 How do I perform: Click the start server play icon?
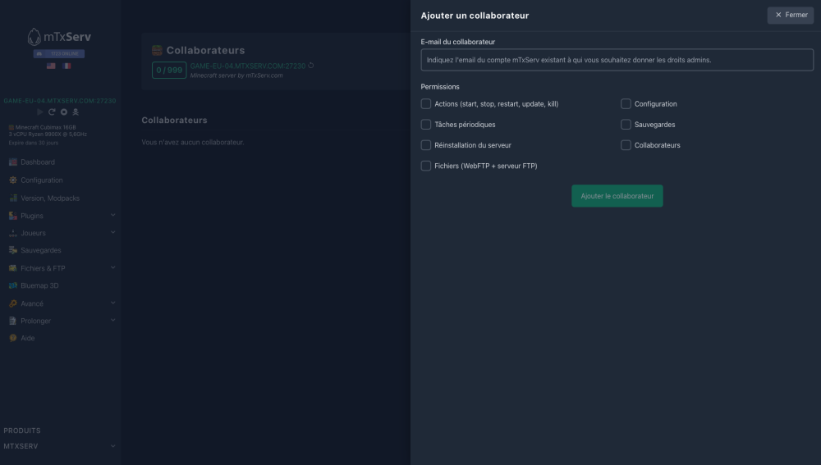click(40, 112)
